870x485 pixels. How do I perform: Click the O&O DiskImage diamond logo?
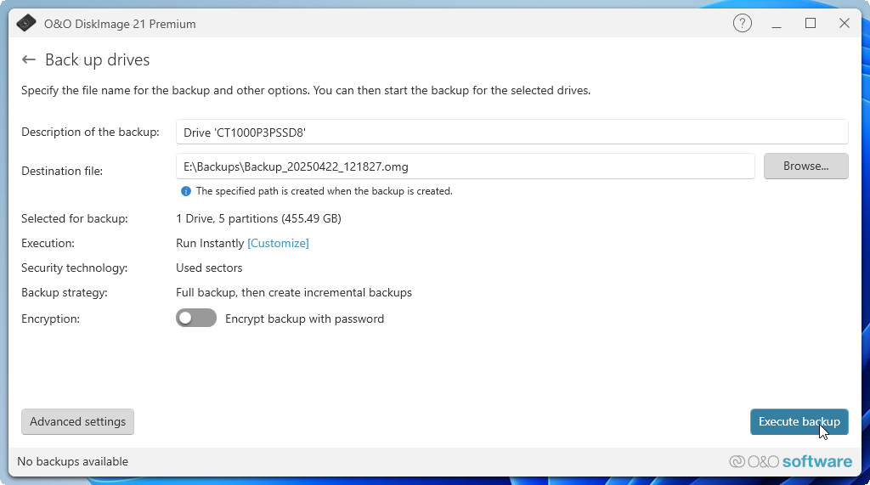point(26,23)
